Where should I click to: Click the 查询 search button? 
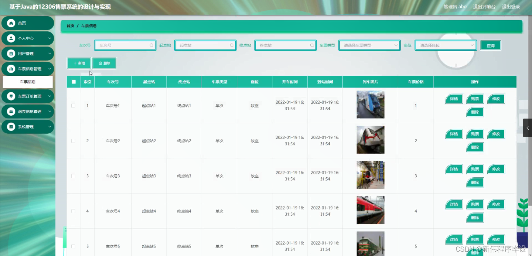[491, 45]
